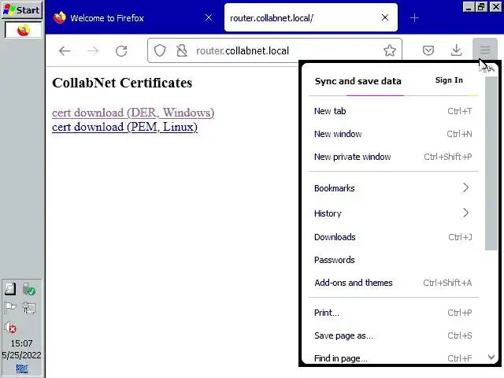Open Passwords from the menu
This screenshot has height=378, width=504.
tap(394, 260)
